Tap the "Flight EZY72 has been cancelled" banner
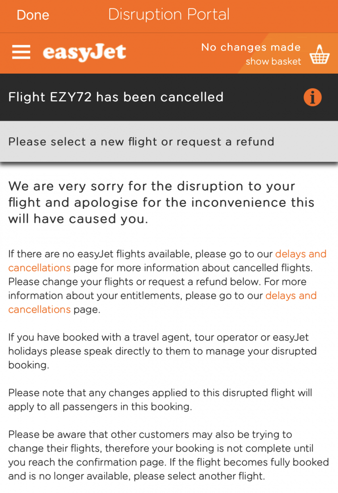 (x=116, y=97)
